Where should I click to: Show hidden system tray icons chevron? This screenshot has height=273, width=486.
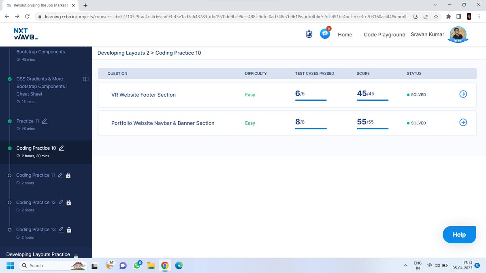coord(405,266)
